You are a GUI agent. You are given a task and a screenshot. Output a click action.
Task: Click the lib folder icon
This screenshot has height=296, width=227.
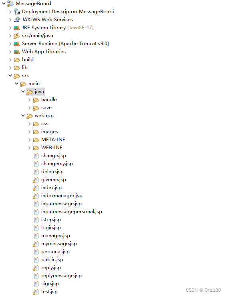tap(17, 68)
